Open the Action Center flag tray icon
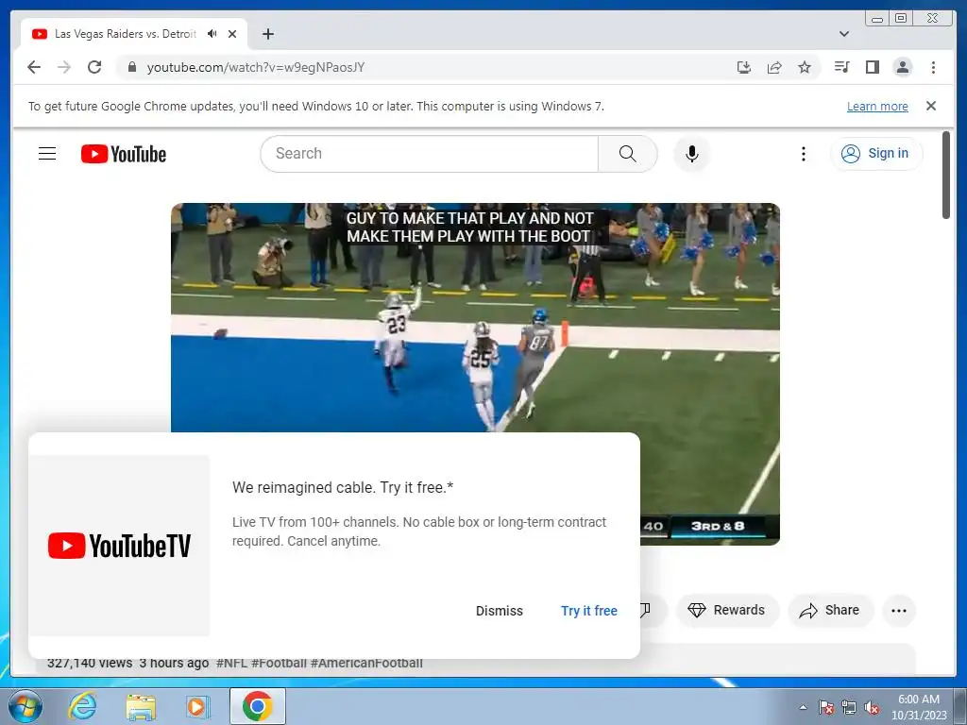This screenshot has width=967, height=725. click(x=826, y=707)
